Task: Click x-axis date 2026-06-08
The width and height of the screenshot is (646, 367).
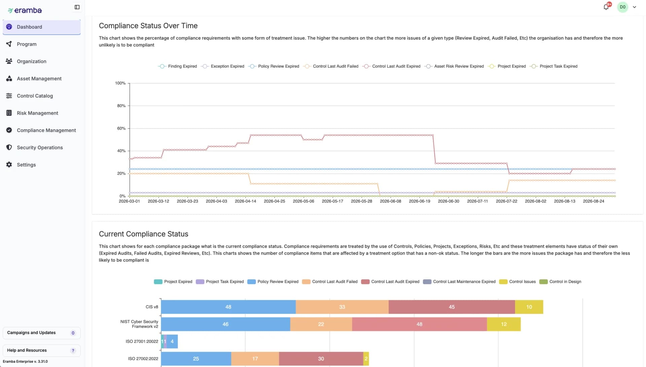Action: coord(390,201)
